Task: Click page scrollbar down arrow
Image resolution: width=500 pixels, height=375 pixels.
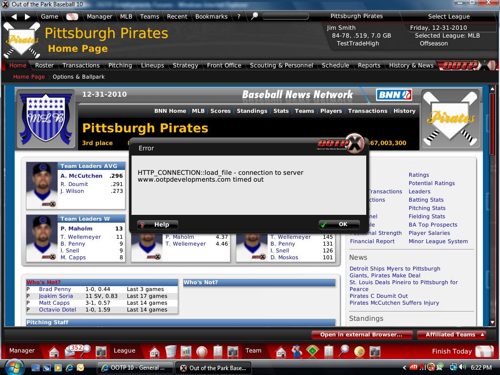Action: click(x=492, y=322)
